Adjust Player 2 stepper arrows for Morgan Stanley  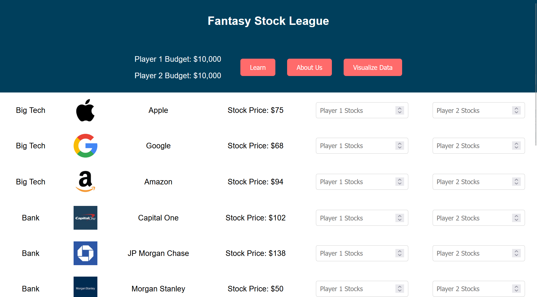(516, 289)
